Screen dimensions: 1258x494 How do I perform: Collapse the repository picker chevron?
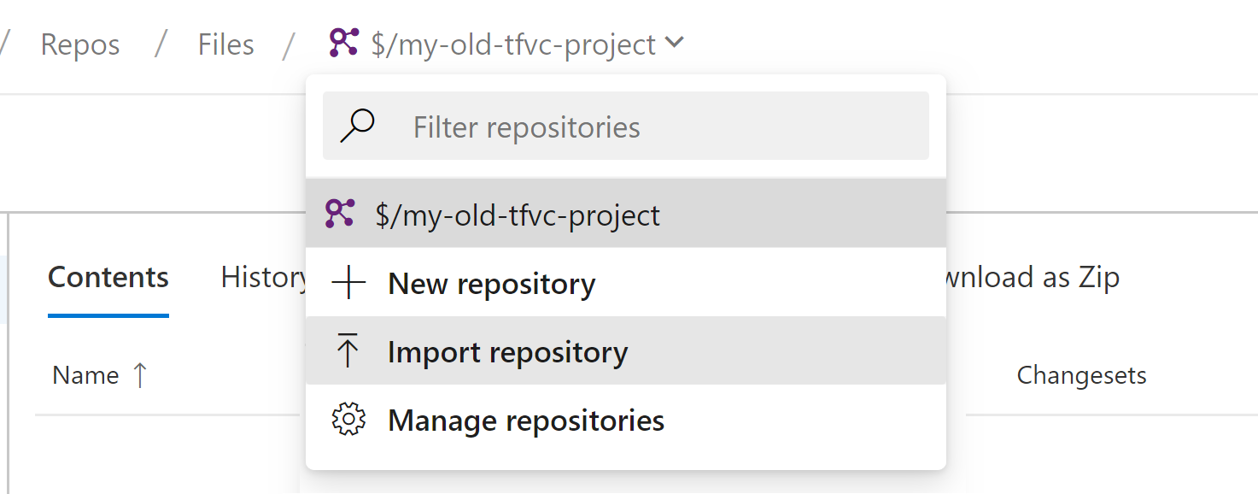click(x=675, y=43)
